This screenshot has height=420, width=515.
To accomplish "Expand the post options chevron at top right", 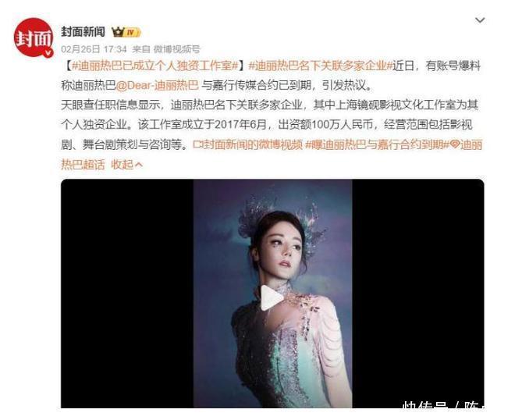I will tap(480, 20).
